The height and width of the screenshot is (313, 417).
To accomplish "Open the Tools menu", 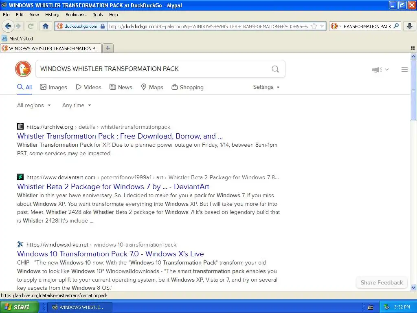I will point(98,15).
